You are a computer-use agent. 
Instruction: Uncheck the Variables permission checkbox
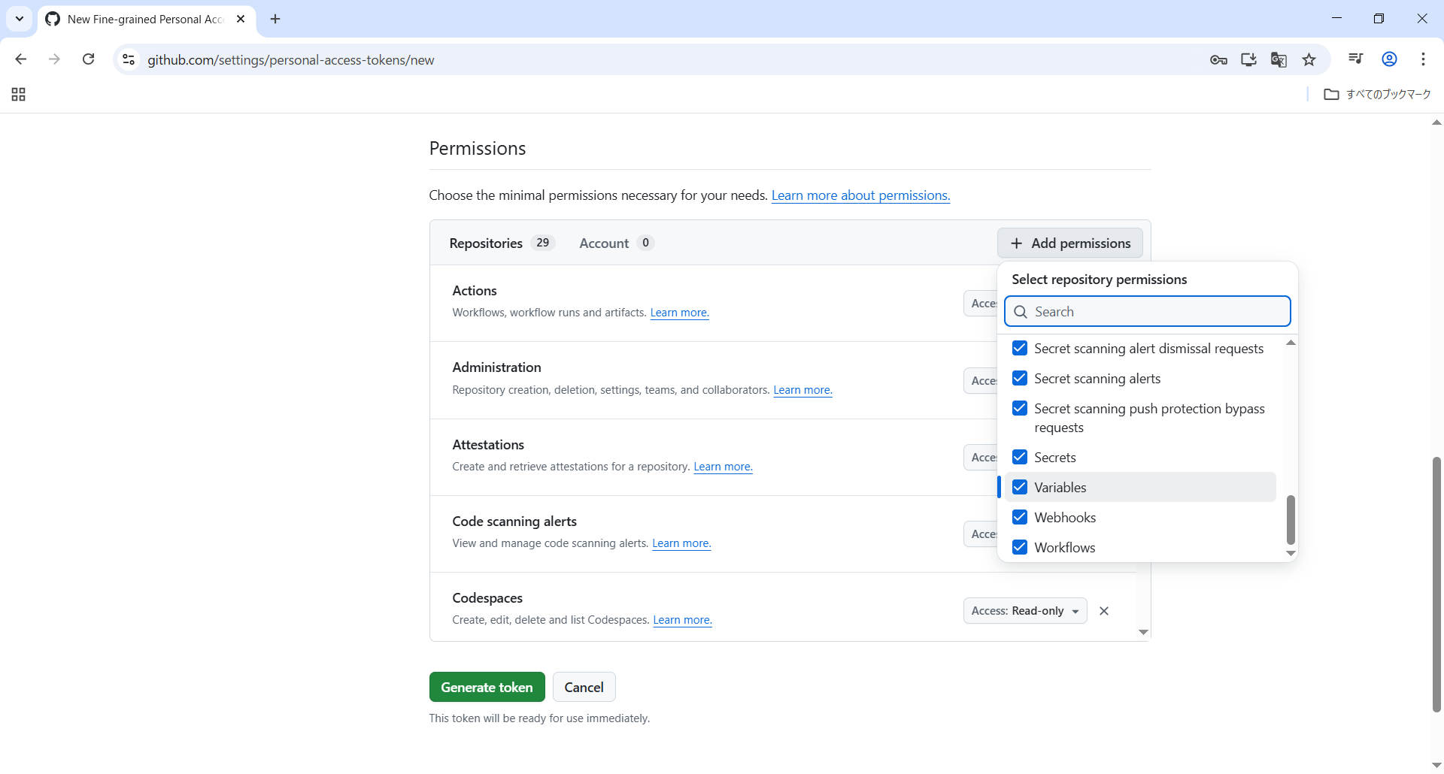click(x=1020, y=487)
